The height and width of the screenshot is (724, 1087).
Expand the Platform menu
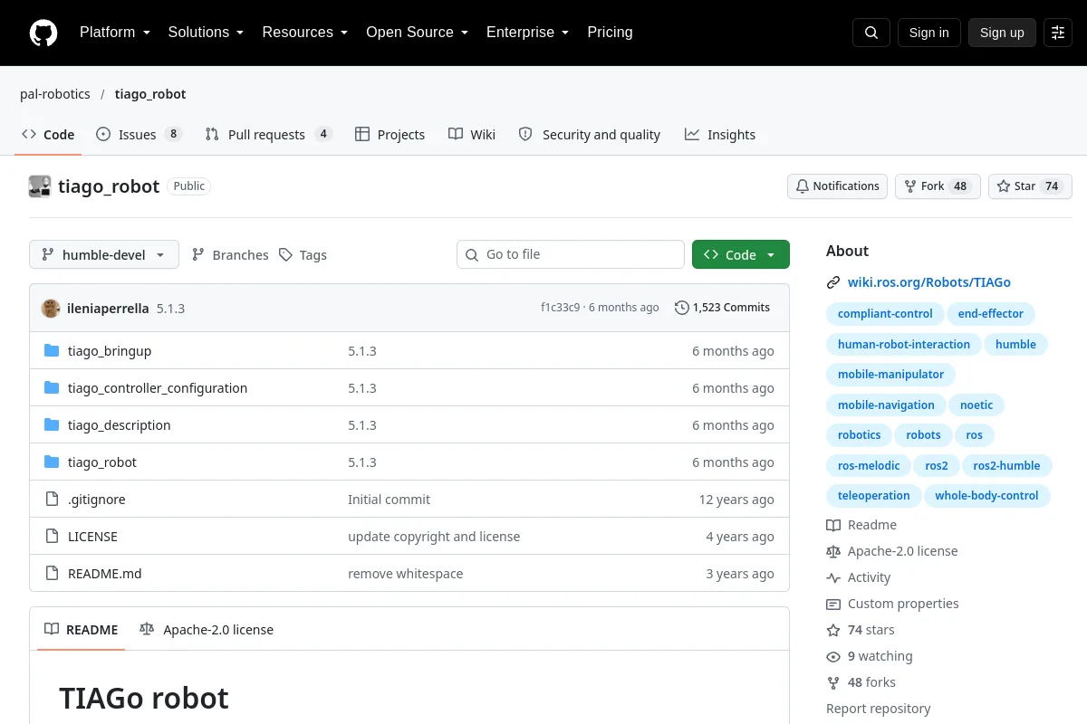click(x=114, y=33)
